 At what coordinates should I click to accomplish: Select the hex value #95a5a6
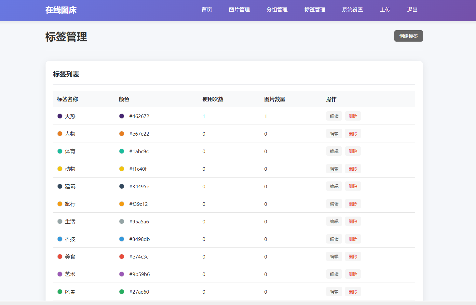[139, 221]
